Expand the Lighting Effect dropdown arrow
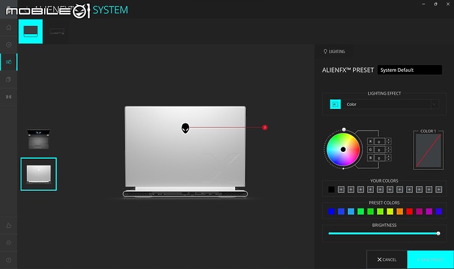The height and width of the screenshot is (269, 454). pos(434,104)
